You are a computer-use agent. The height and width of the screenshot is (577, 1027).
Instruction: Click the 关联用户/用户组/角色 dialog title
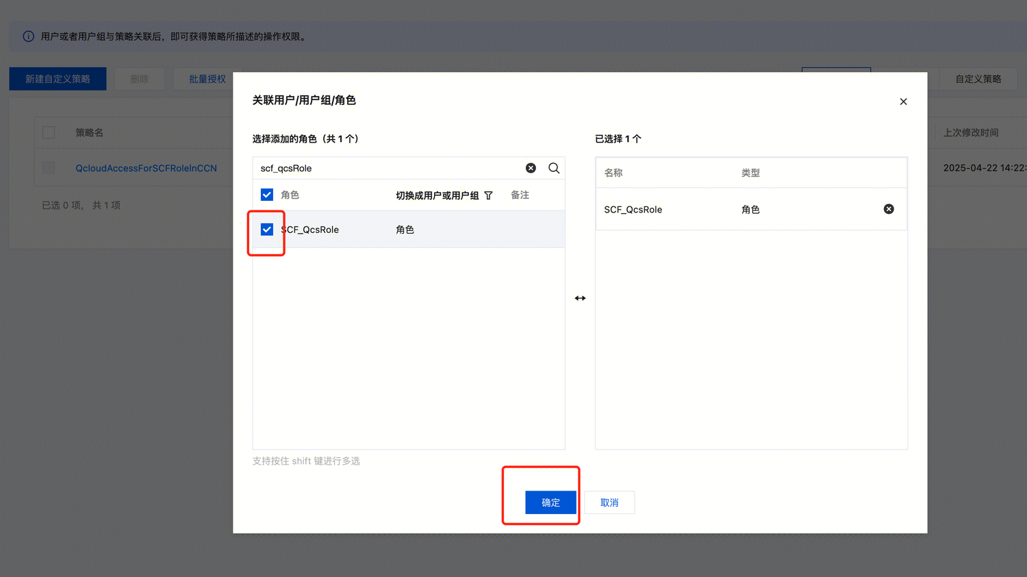click(304, 100)
